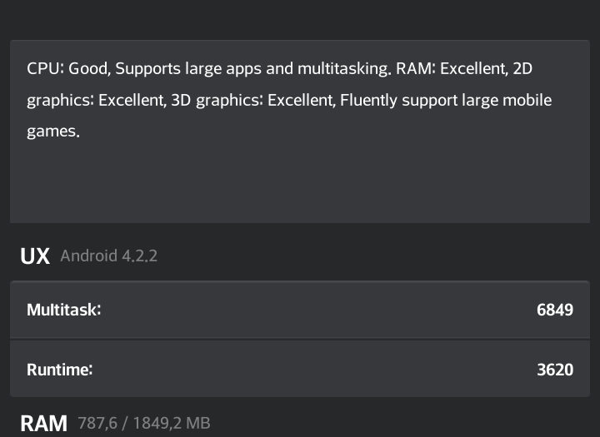Click the empty middle of the Runtime row

click(x=300, y=369)
